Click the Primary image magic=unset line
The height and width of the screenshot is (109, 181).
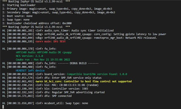coord(57,9)
